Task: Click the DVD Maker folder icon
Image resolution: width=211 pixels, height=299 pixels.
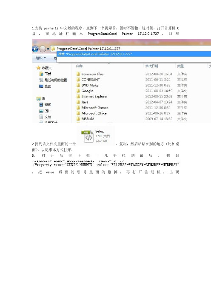Action: 78,85
